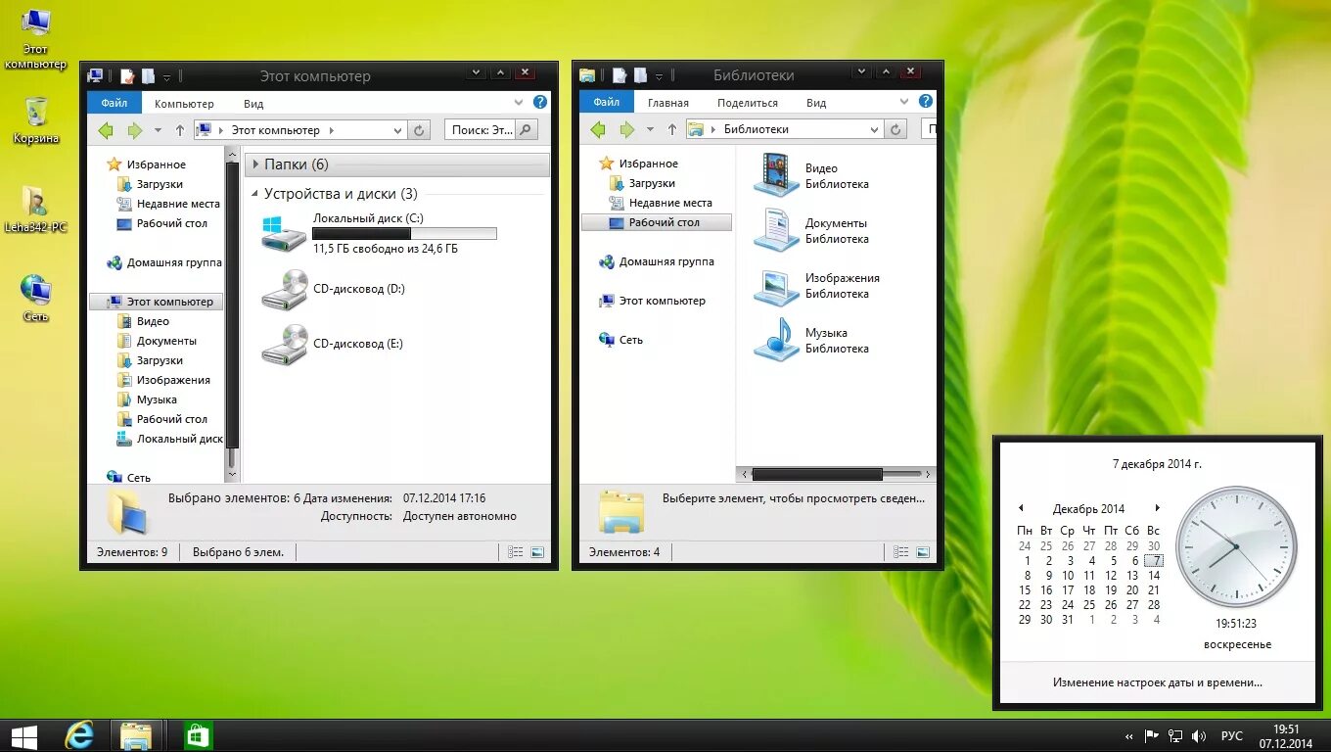The image size is (1331, 752).
Task: Open the Этот компьютер desktop icon
Action: click(36, 39)
